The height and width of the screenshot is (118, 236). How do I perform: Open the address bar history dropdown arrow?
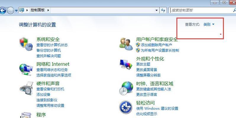[x=156, y=10]
